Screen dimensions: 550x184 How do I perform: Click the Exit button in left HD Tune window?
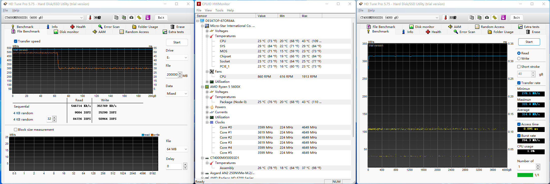click(x=161, y=18)
